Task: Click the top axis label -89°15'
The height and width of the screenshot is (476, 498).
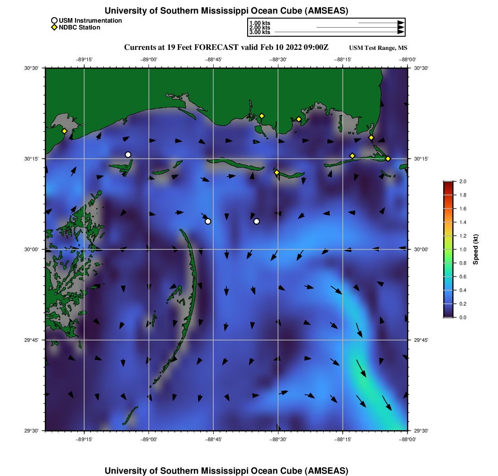Action: click(84, 60)
